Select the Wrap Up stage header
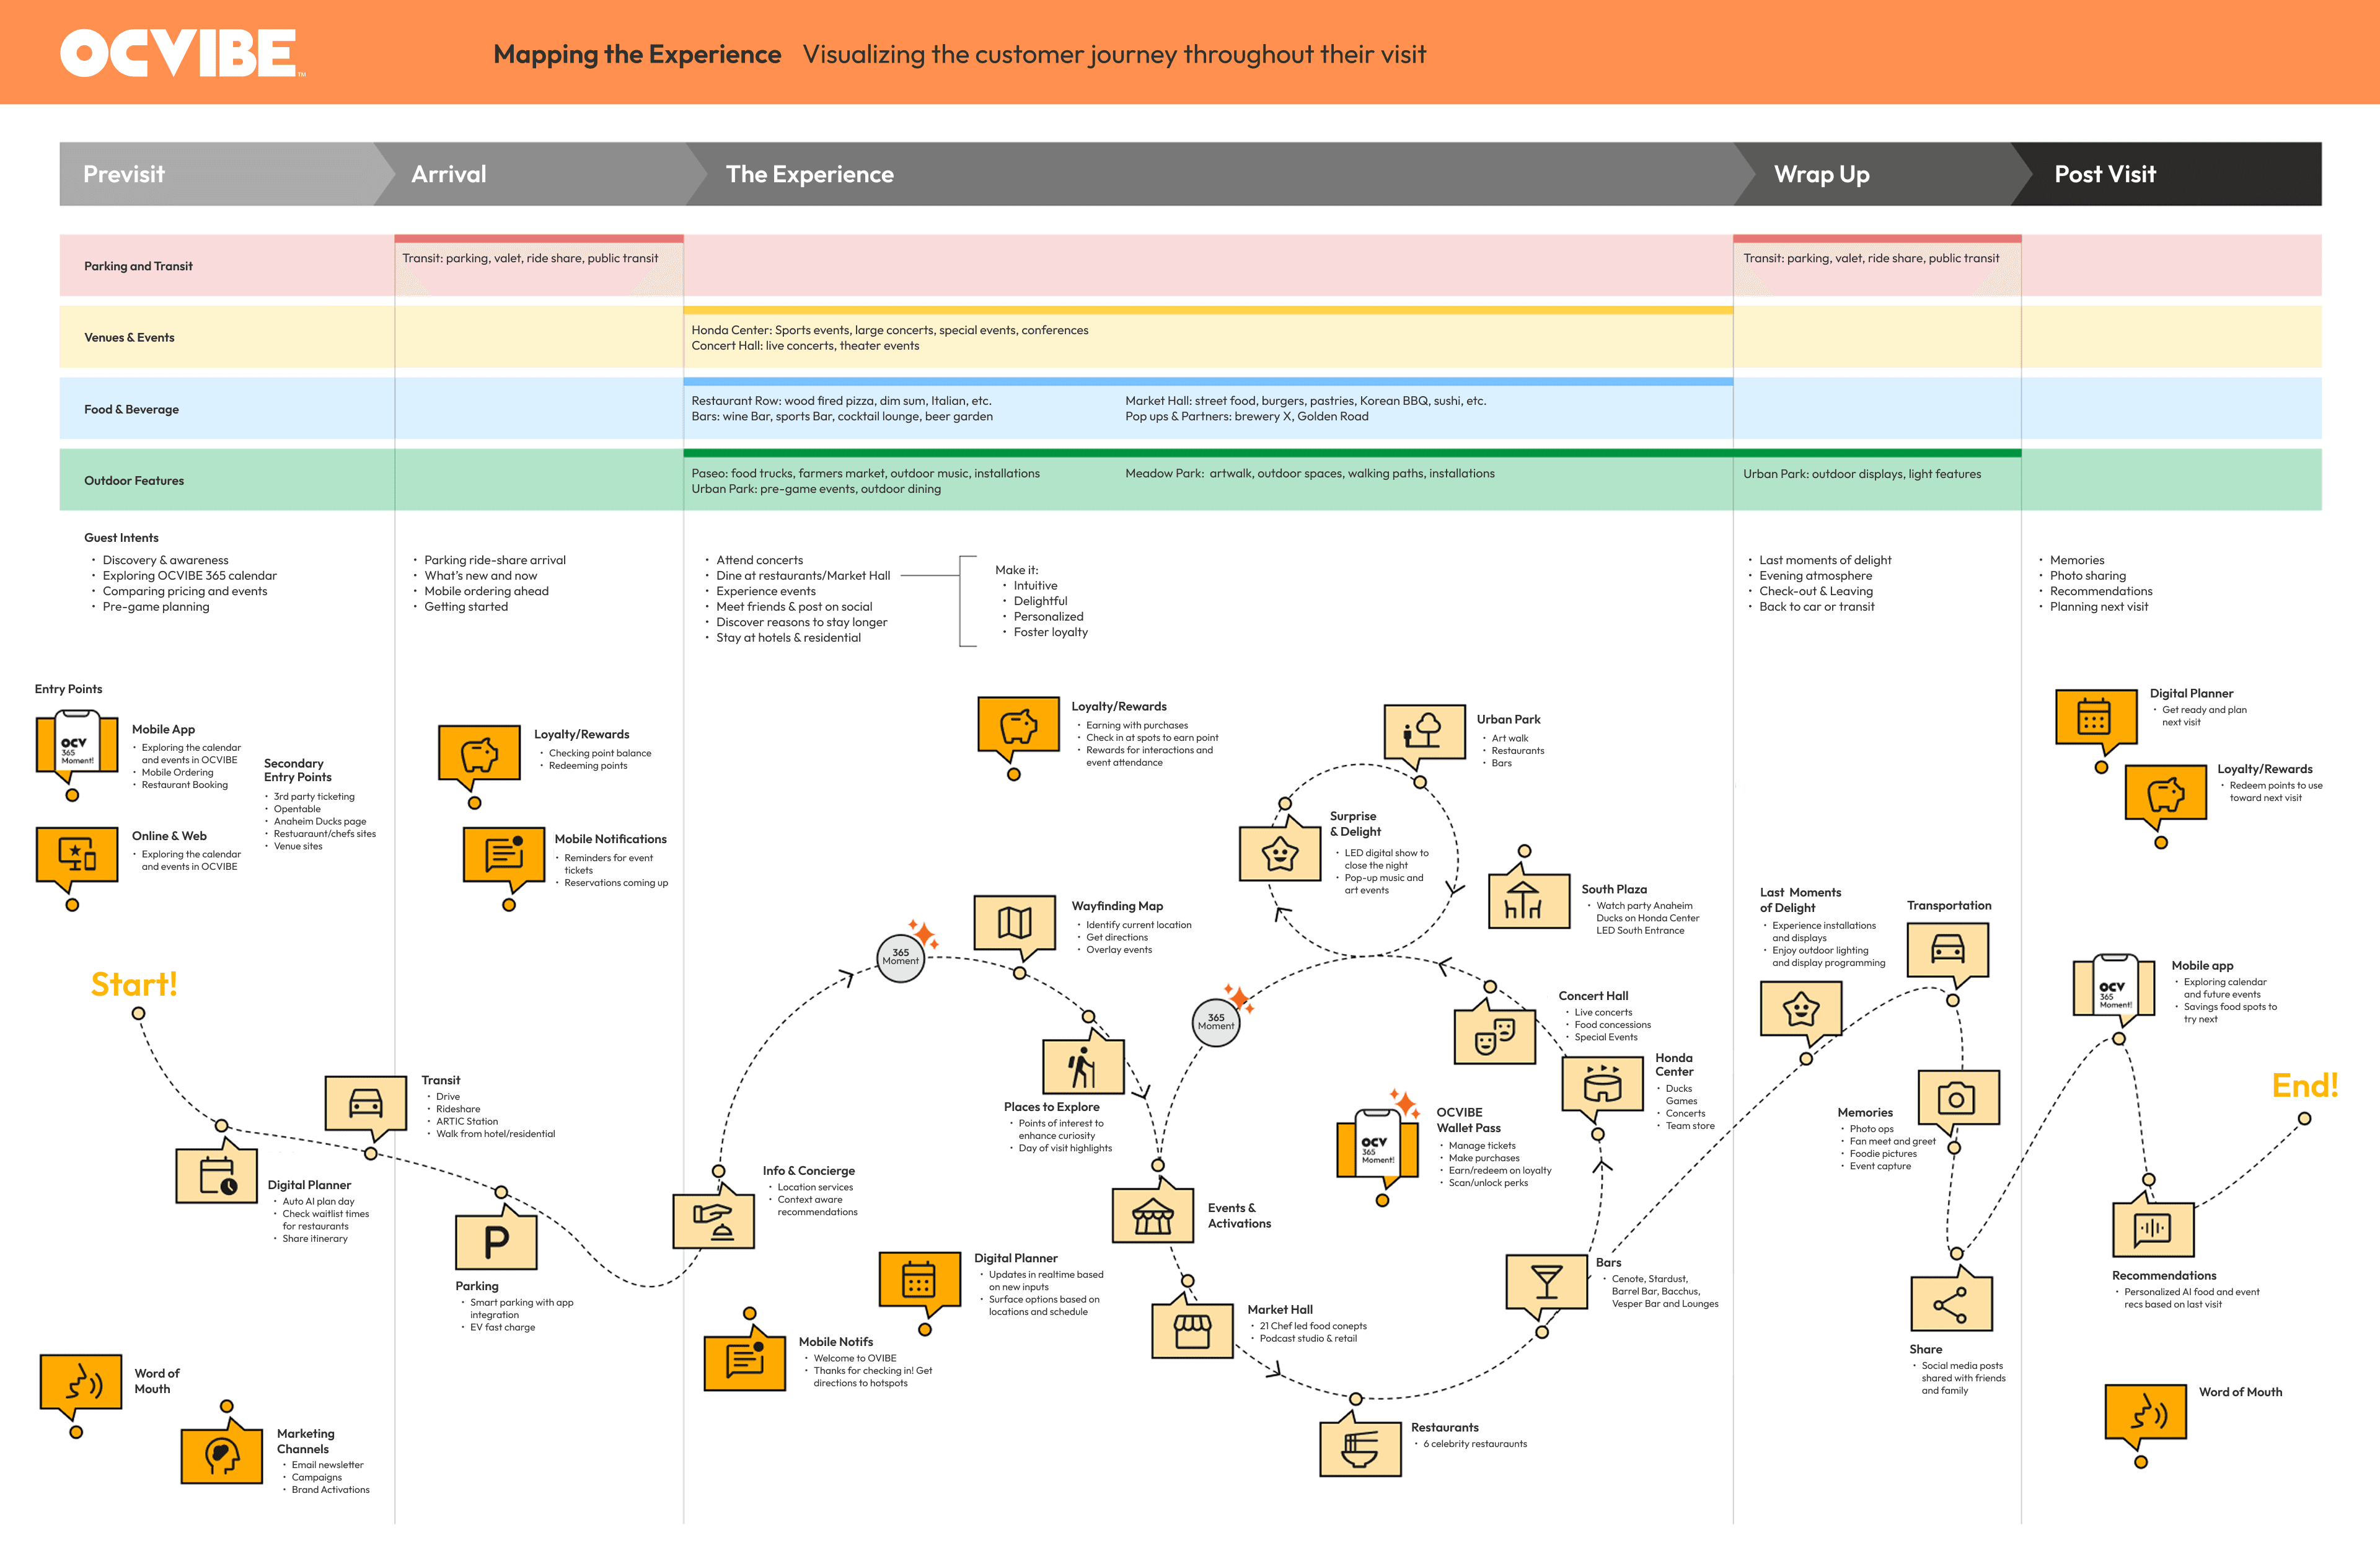Screen dimensions: 2380x1558 1821,174
